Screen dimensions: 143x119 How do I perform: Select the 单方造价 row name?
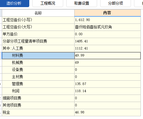[x=38, y=34]
